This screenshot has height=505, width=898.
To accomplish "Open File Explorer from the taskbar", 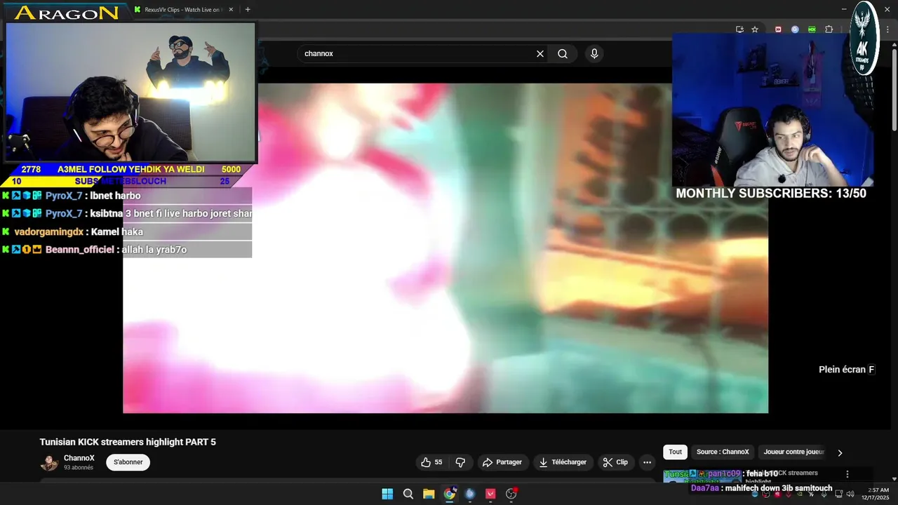I will click(x=429, y=494).
